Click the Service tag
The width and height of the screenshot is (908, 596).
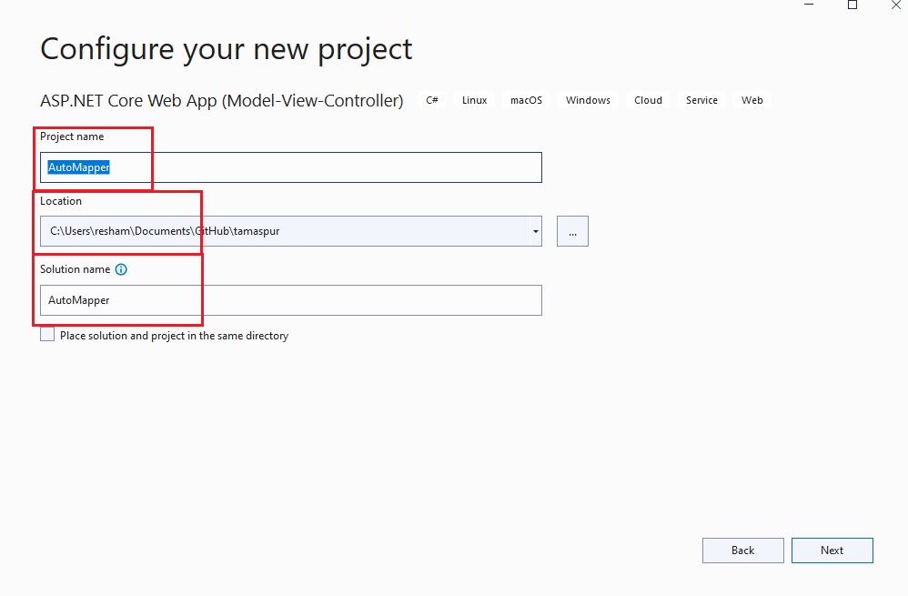tap(701, 100)
